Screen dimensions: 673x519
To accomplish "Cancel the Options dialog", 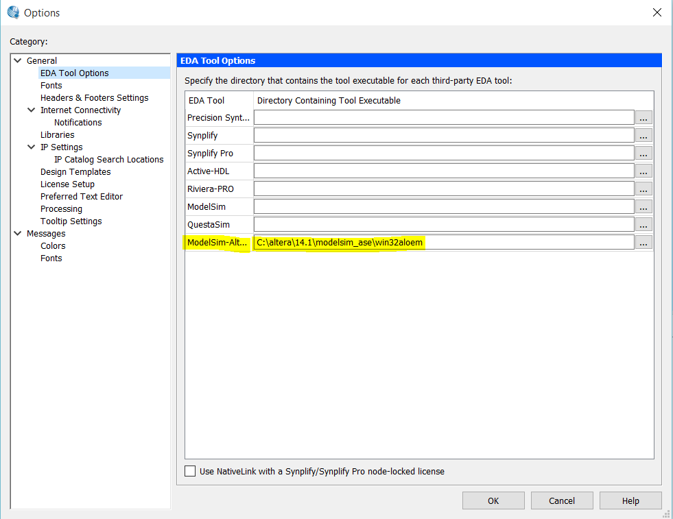I will 562,500.
